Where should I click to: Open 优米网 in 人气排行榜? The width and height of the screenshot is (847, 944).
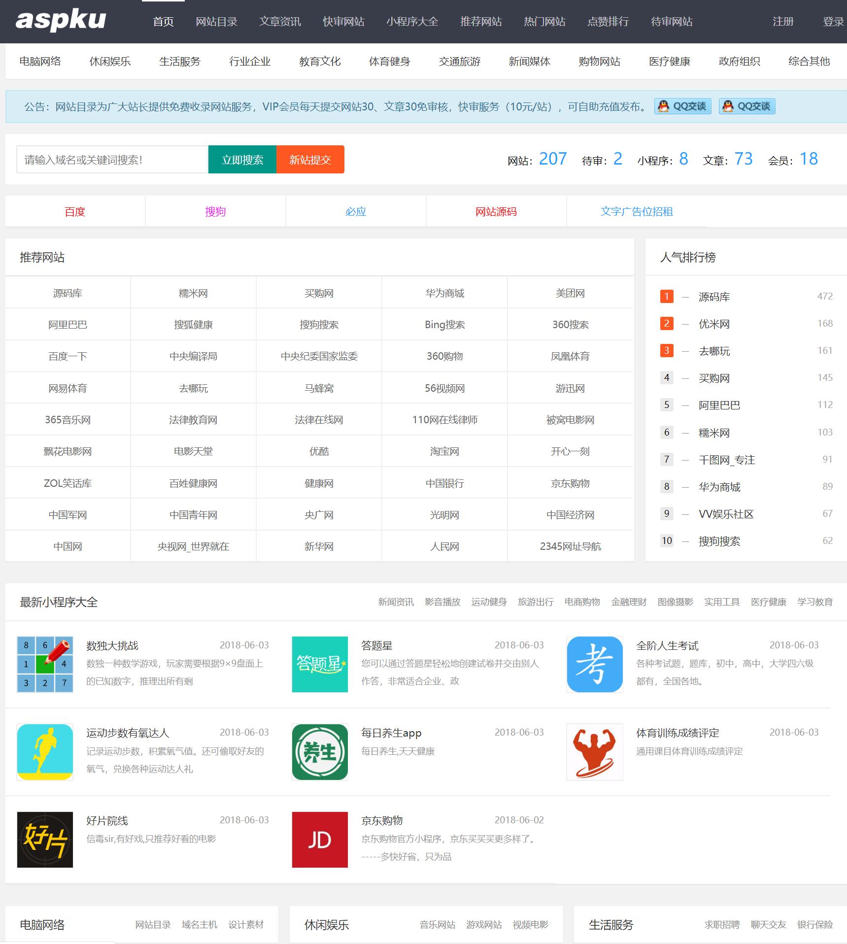tap(714, 324)
